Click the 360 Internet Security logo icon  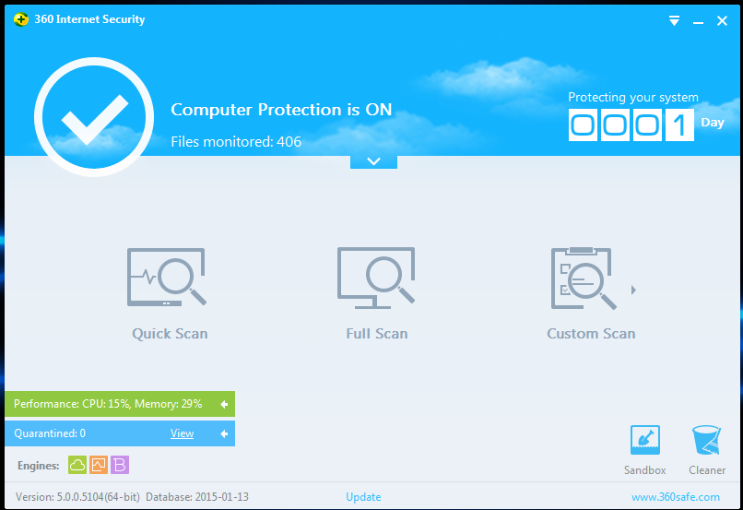[x=21, y=19]
